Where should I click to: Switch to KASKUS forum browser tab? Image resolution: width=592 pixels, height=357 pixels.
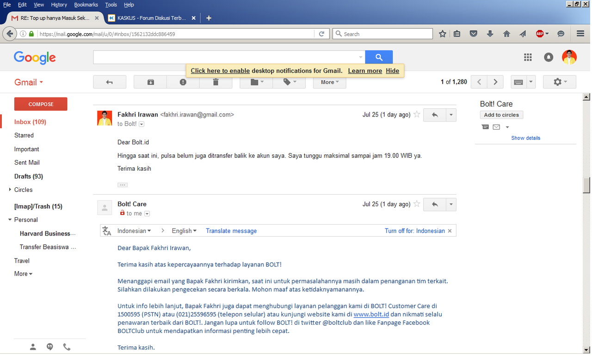pos(151,18)
